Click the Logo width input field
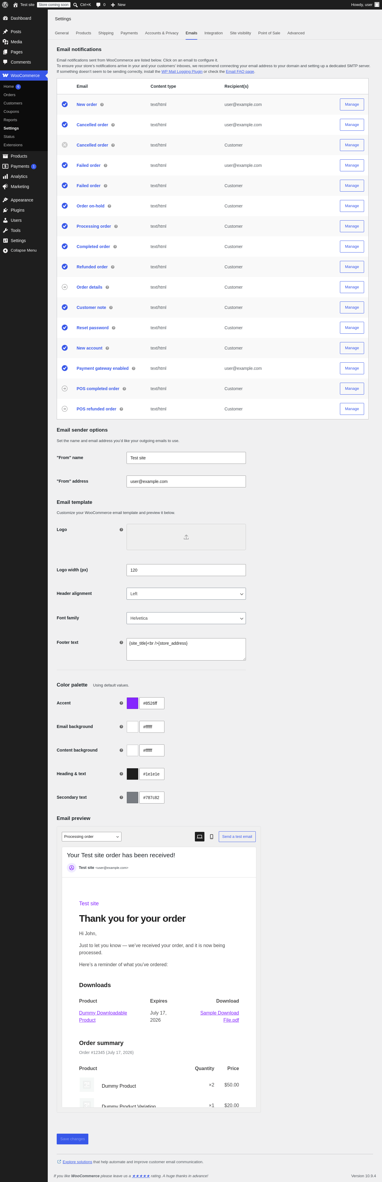Image resolution: width=382 pixels, height=1182 pixels. (186, 570)
